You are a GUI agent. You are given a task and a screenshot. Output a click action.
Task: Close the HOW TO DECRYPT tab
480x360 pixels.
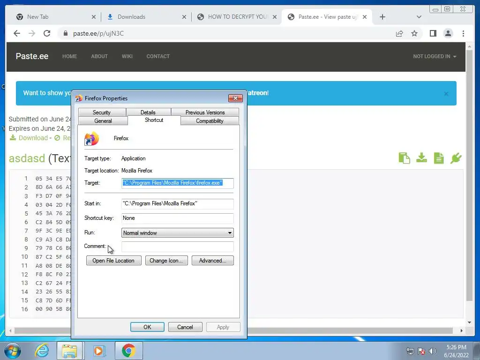(x=275, y=17)
